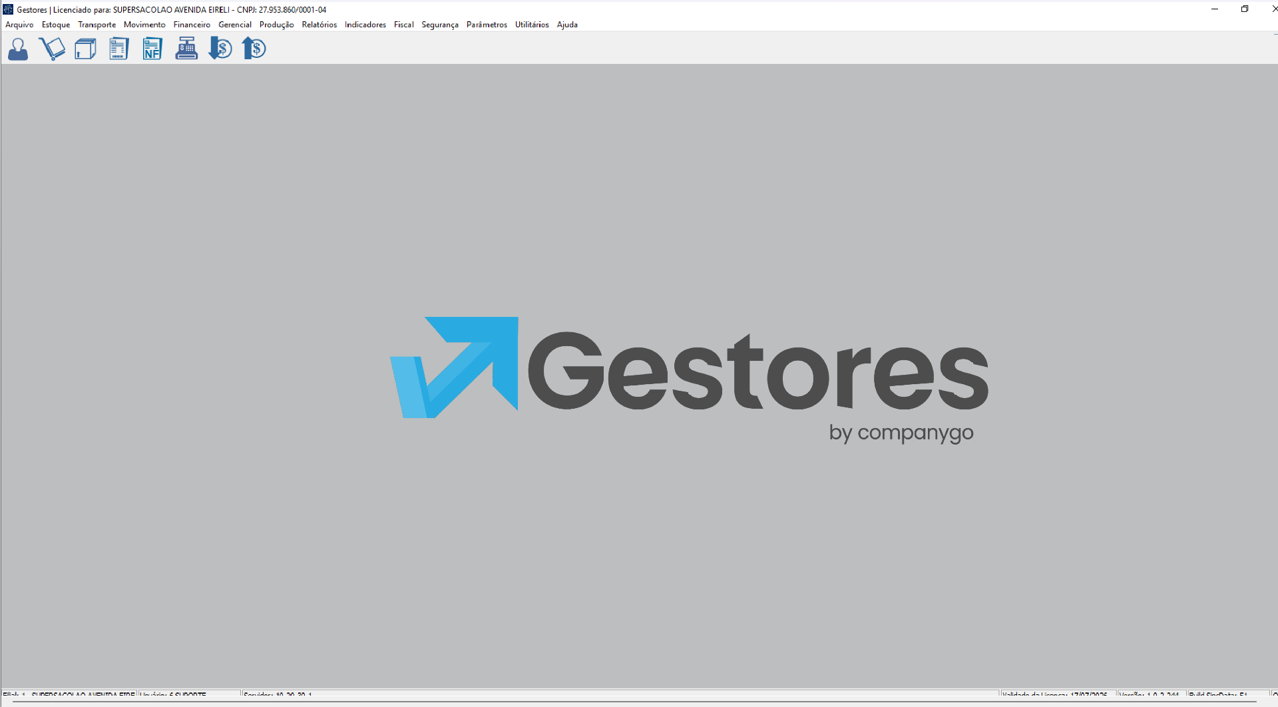
Task: Click the hand truck products icon
Action: pyautogui.click(x=52, y=49)
